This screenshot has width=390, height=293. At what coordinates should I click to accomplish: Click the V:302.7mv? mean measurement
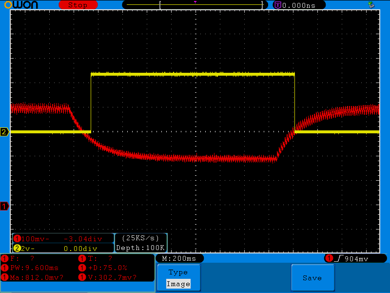112,277
